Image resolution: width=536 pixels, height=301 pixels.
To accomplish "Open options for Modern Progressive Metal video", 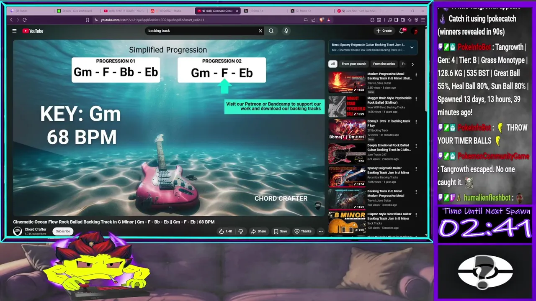I will [x=416, y=74].
